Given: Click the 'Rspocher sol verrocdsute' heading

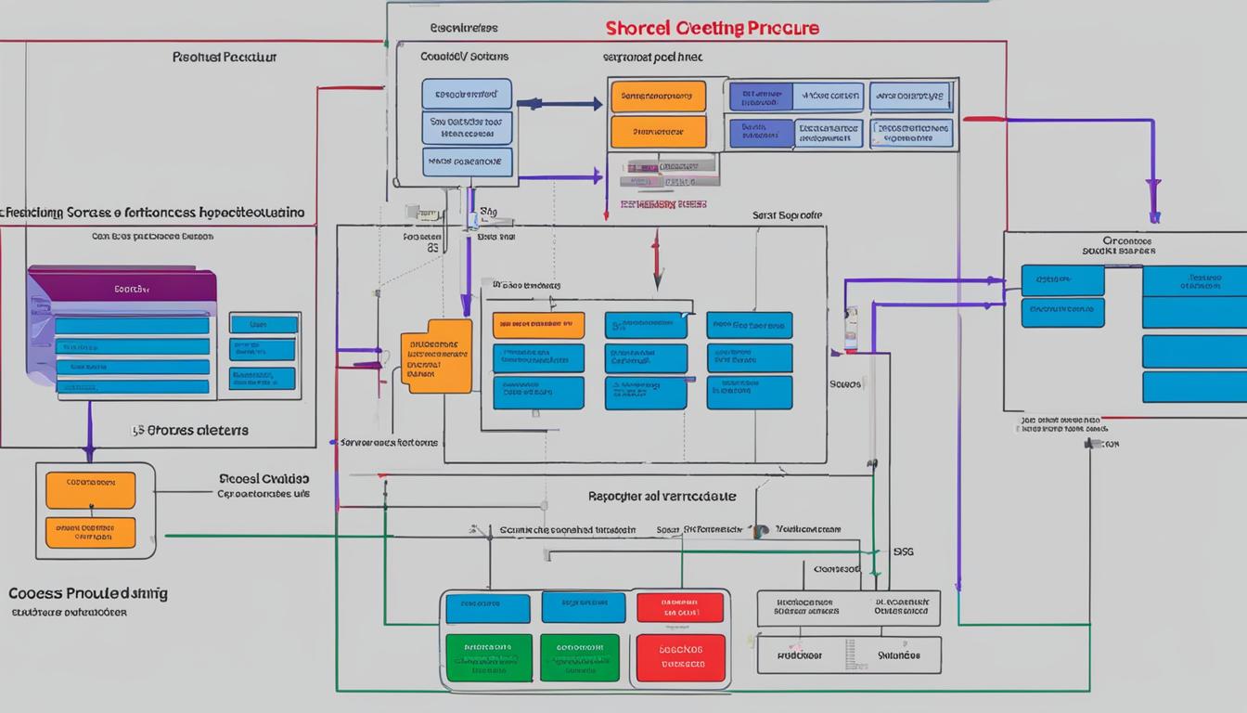Looking at the screenshot, I should coord(662,497).
